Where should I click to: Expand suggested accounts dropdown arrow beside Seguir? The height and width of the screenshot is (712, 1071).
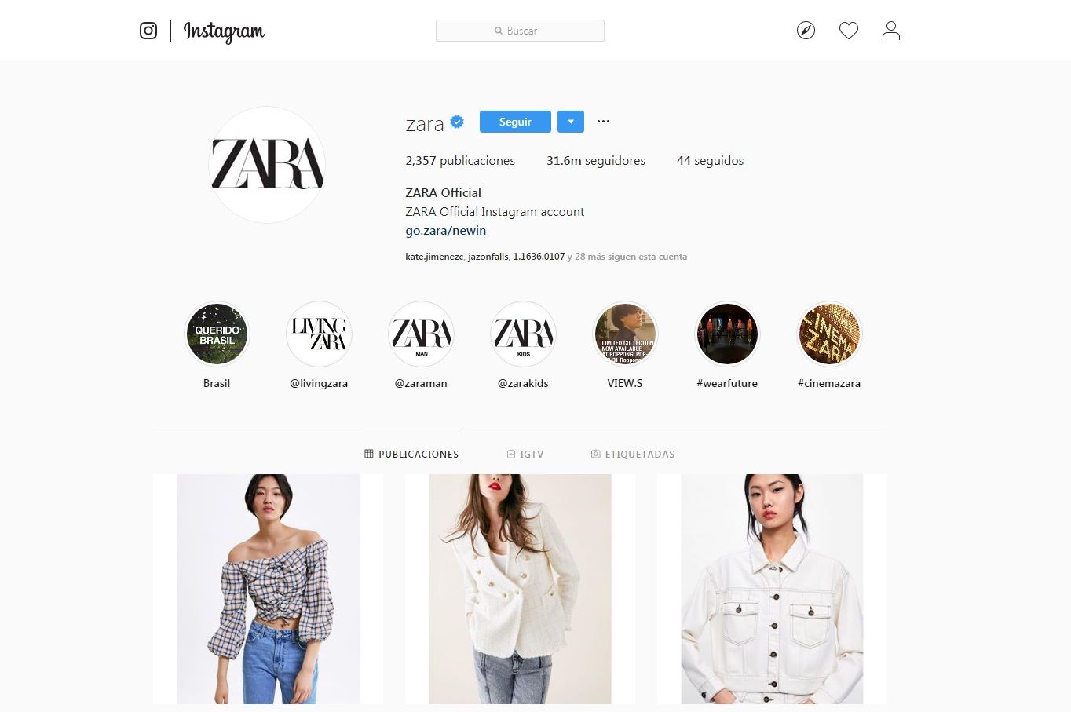tap(571, 122)
